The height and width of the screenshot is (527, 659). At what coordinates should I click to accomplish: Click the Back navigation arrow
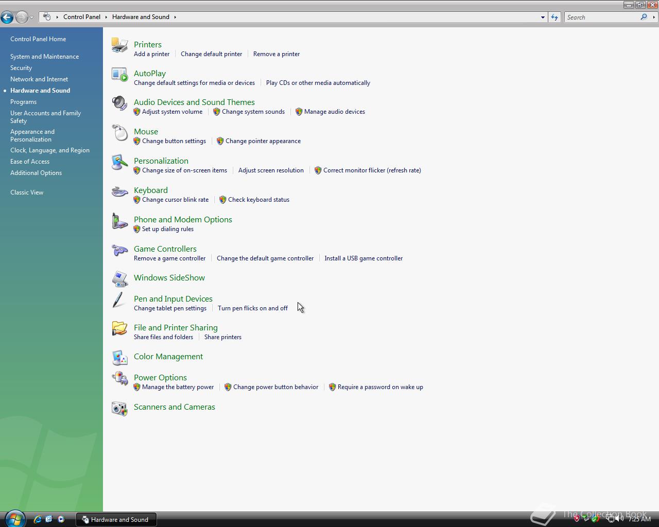(x=7, y=17)
